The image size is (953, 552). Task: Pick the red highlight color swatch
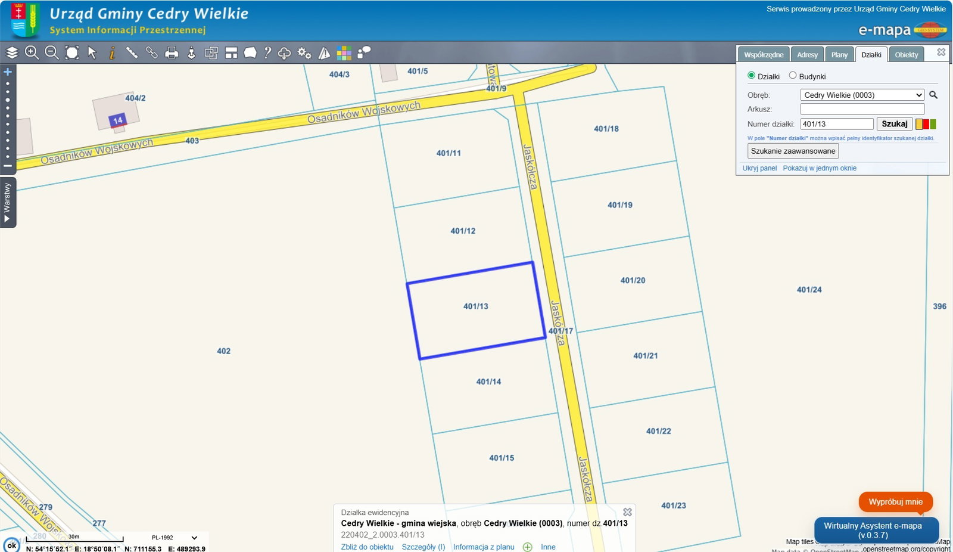926,124
